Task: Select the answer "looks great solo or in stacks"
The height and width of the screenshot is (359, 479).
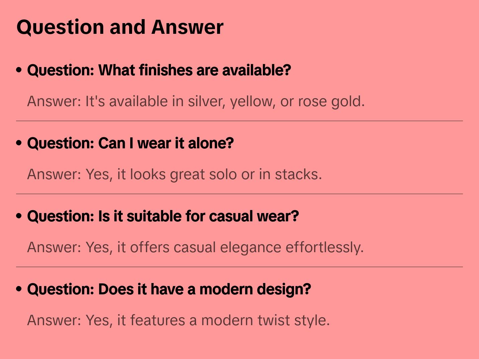Action: tap(174, 174)
